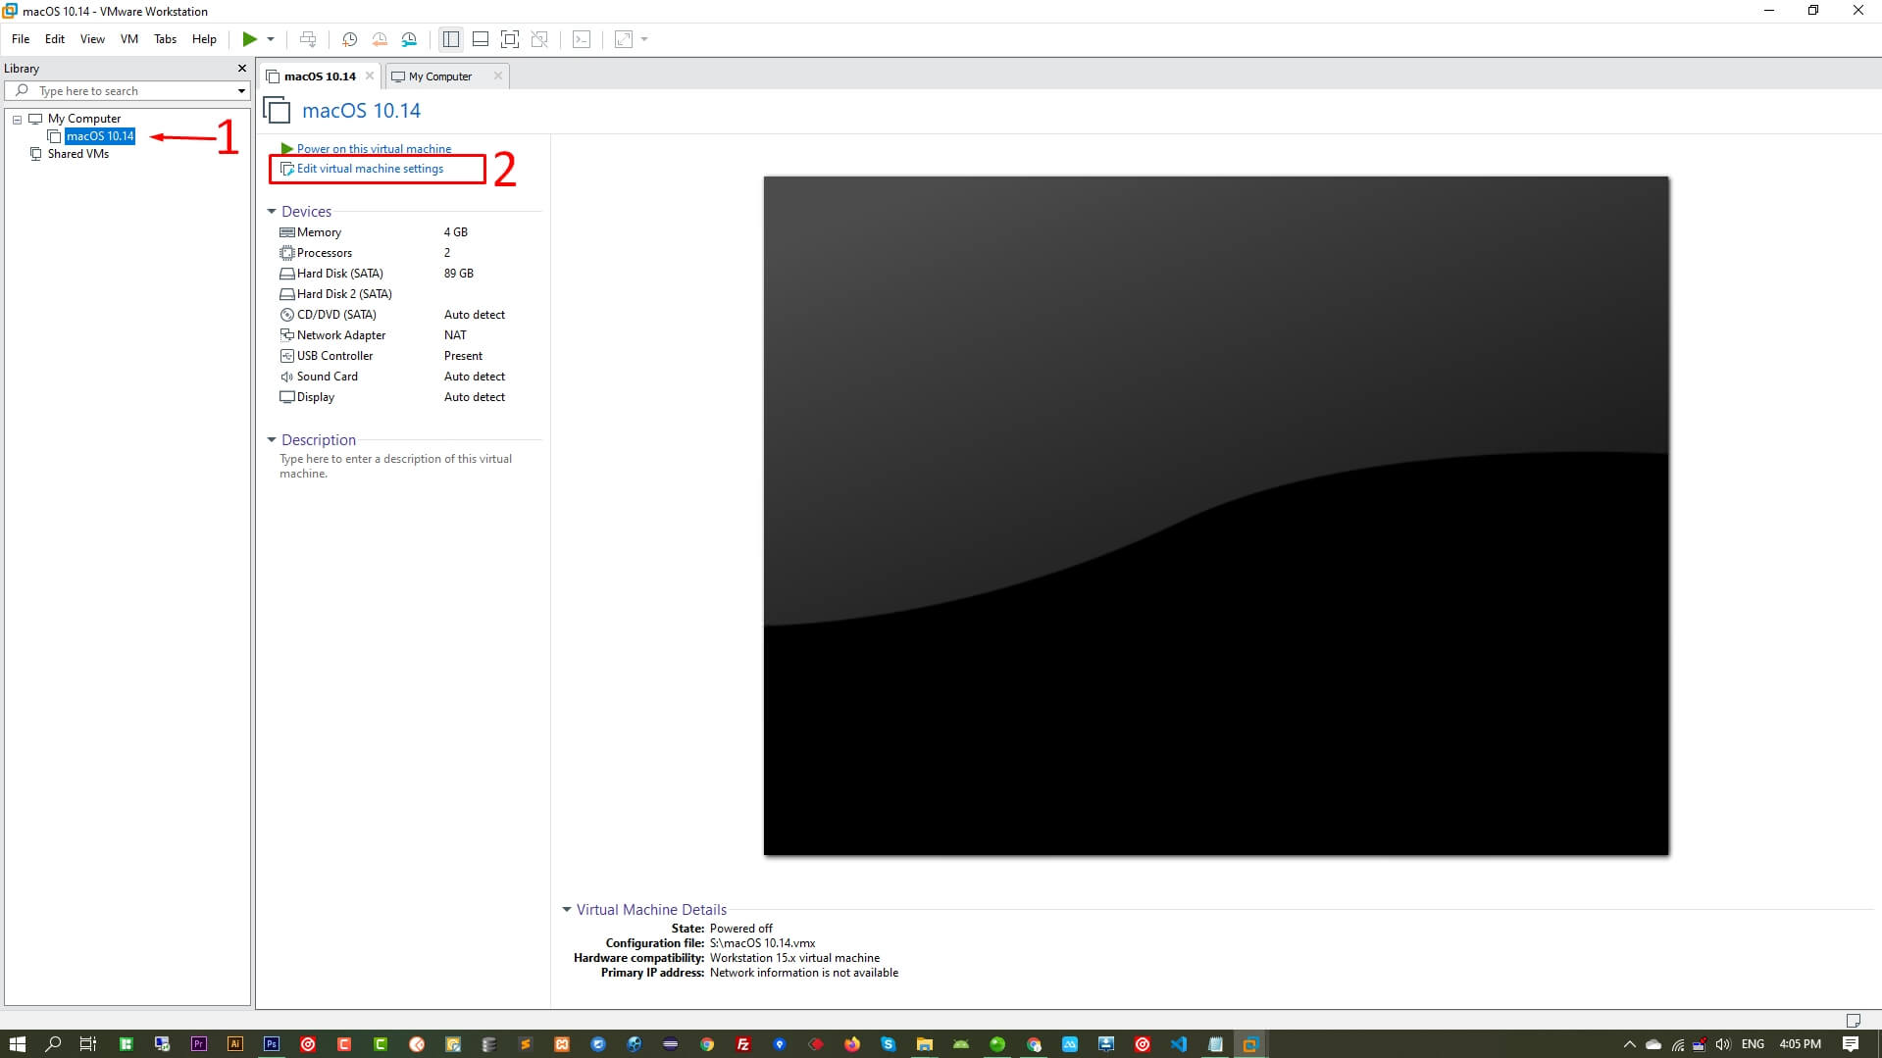Image resolution: width=1882 pixels, height=1058 pixels.
Task: Close the macOS 10.14 tab
Action: click(x=370, y=76)
